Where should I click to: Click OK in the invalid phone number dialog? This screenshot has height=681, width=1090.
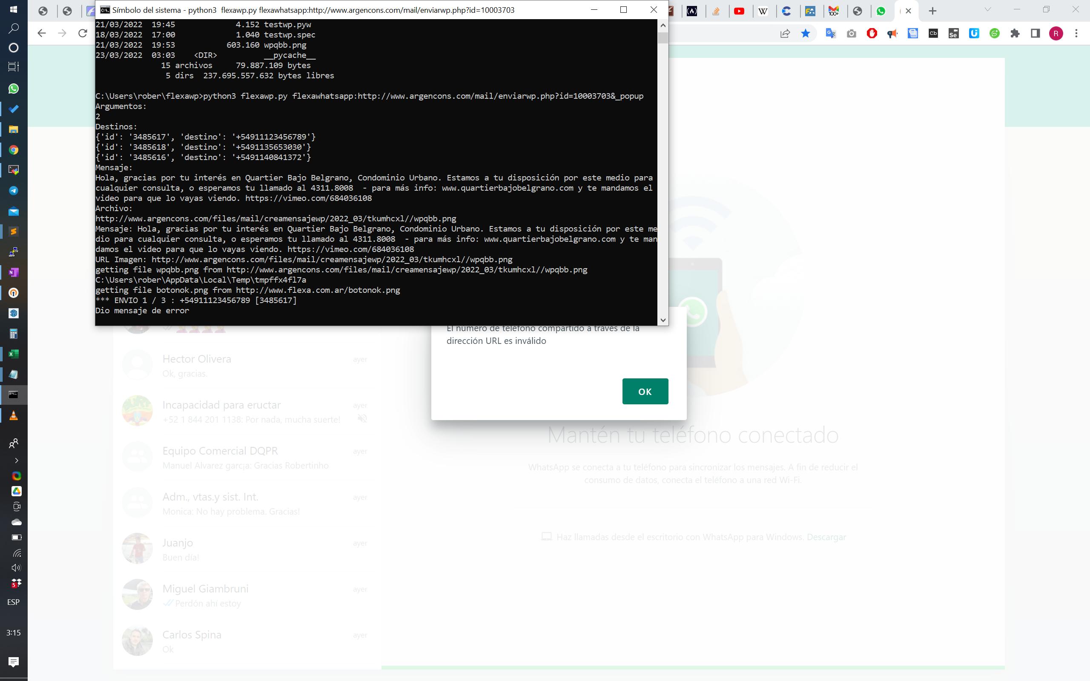645,392
